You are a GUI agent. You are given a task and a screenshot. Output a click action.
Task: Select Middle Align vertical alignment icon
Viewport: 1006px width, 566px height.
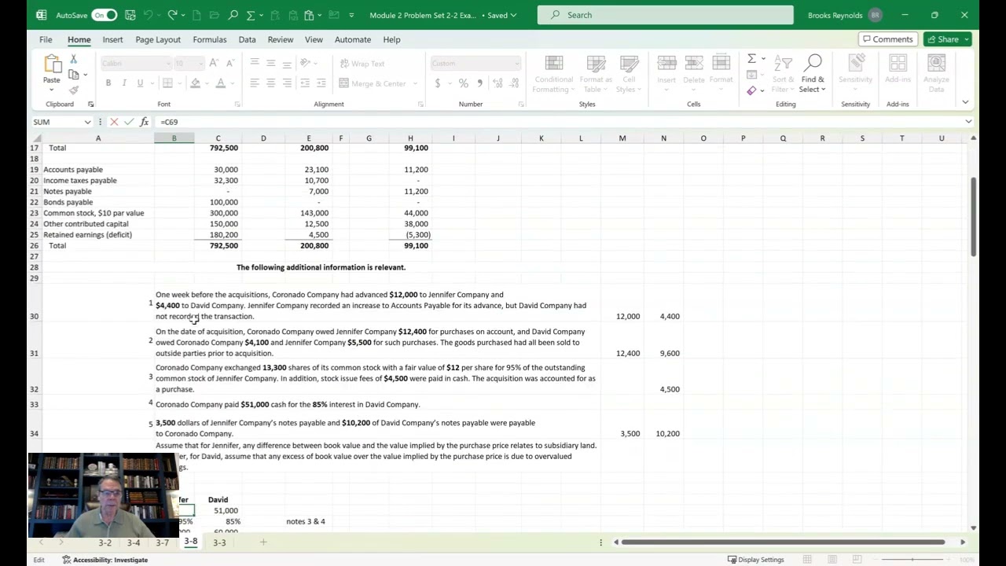coord(270,64)
